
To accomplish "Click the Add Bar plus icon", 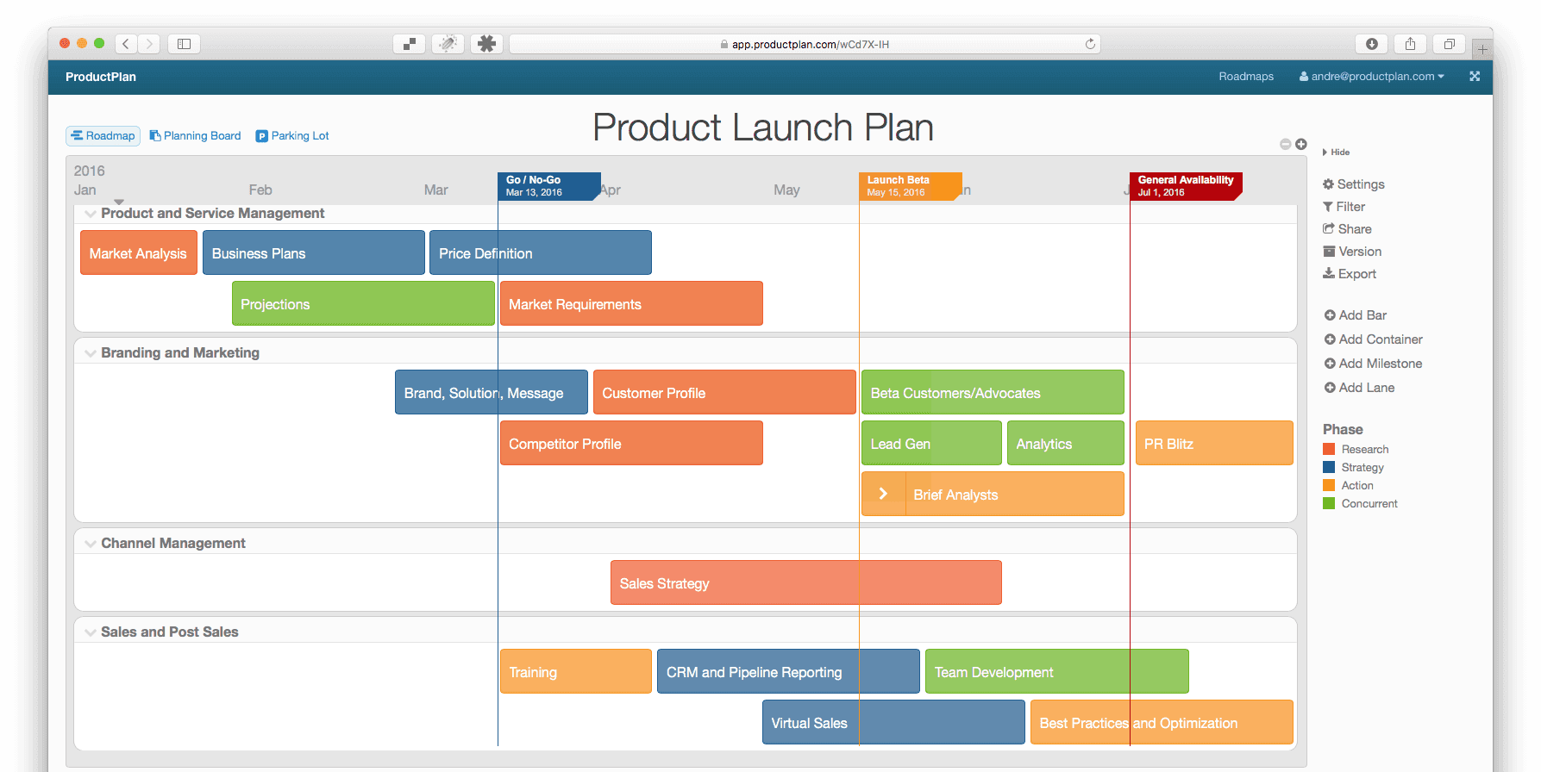I will click(x=1330, y=315).
